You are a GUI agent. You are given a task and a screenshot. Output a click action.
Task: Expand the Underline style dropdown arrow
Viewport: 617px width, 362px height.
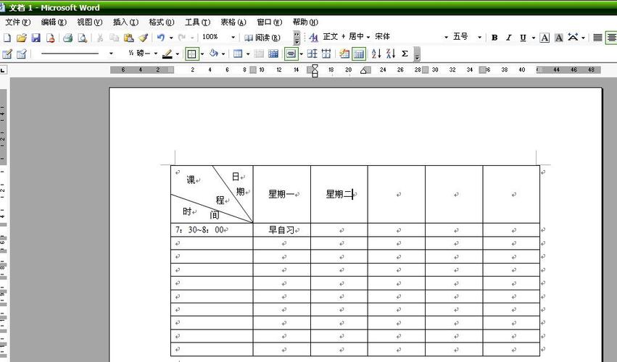(534, 38)
